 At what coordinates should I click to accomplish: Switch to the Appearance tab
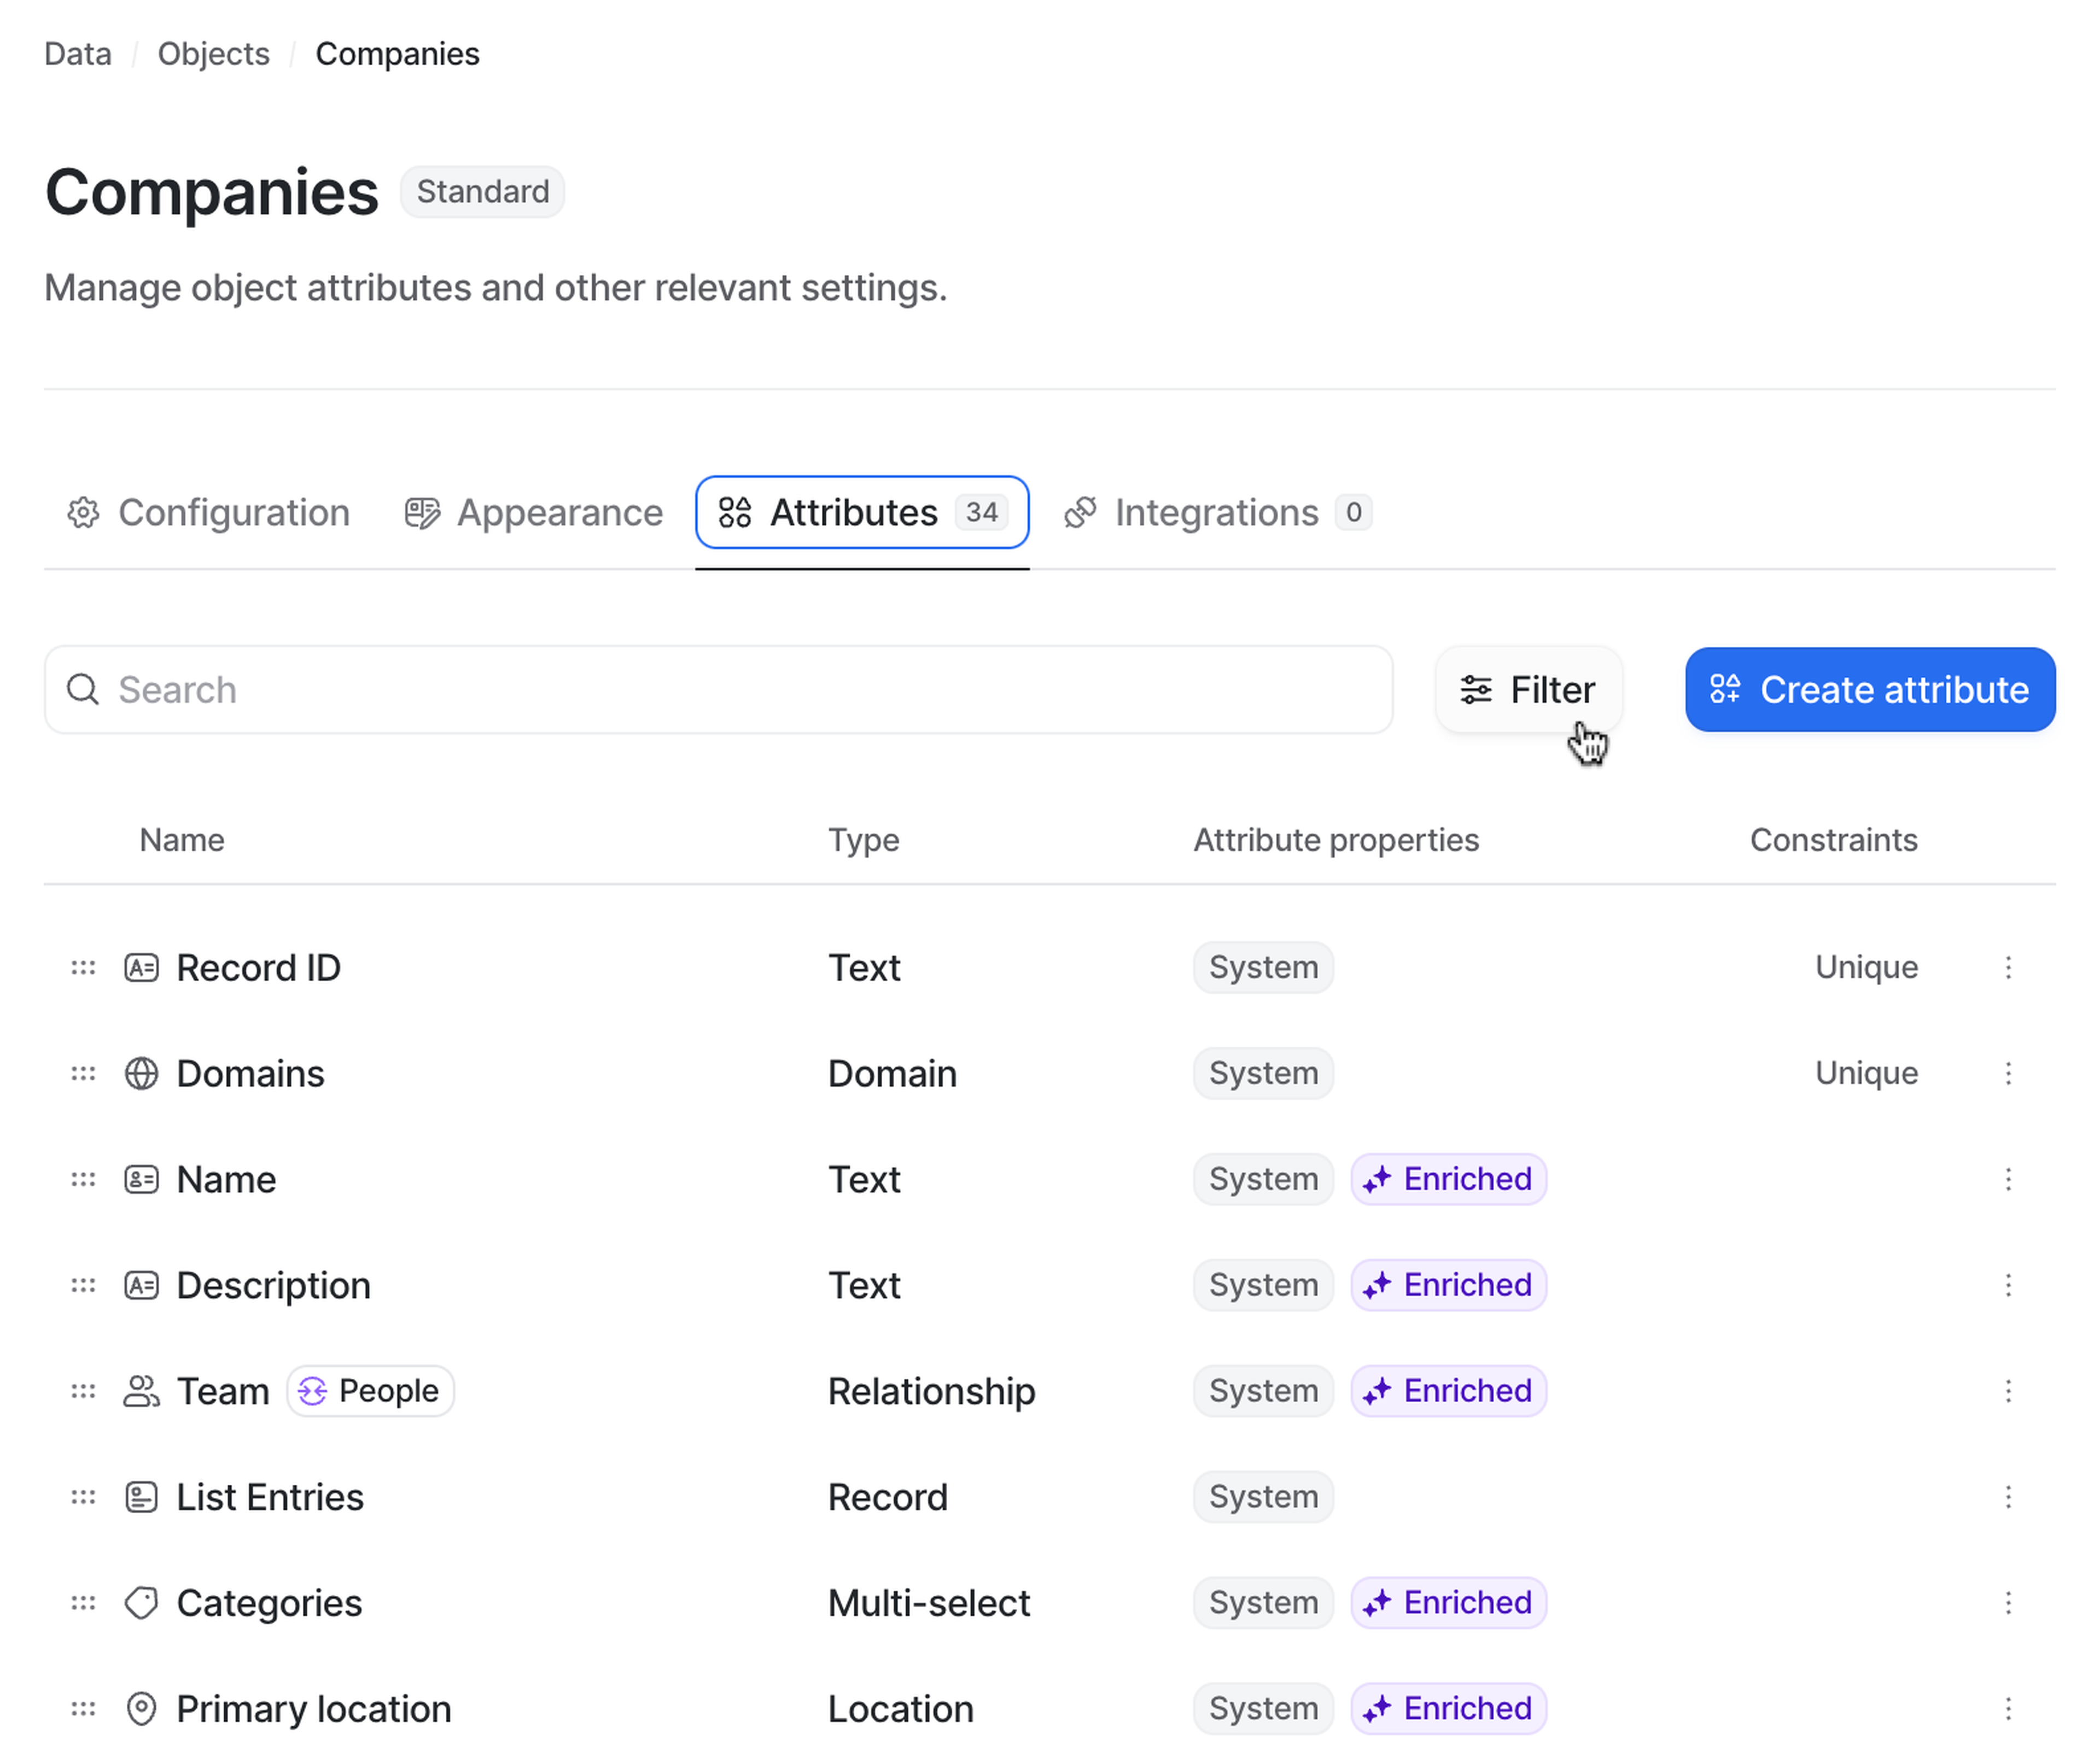tap(534, 513)
